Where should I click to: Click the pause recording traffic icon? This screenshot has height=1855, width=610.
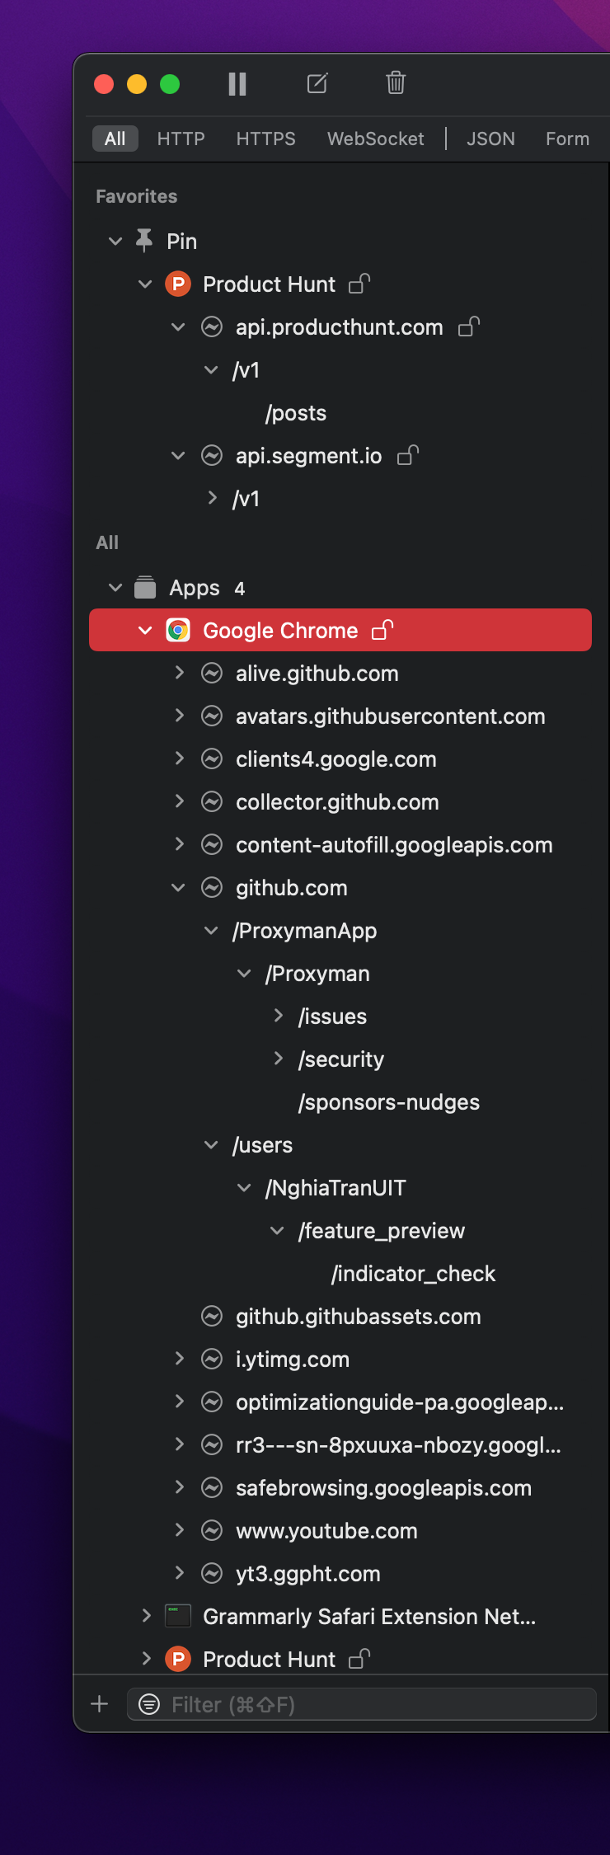tap(237, 83)
